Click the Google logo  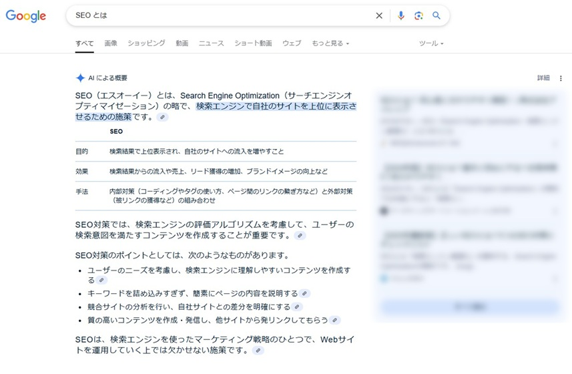point(25,15)
